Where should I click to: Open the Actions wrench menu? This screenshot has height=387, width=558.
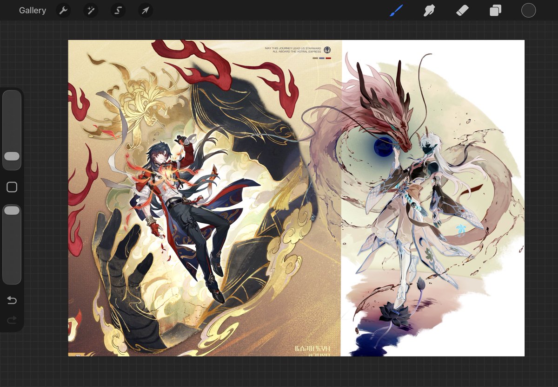pos(63,10)
